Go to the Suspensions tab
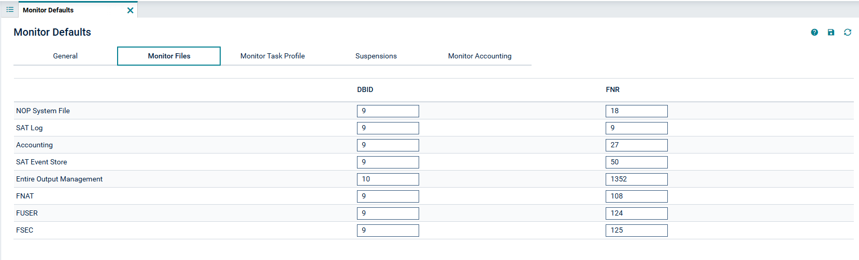Viewport: 859px width, 260px height. 376,56
